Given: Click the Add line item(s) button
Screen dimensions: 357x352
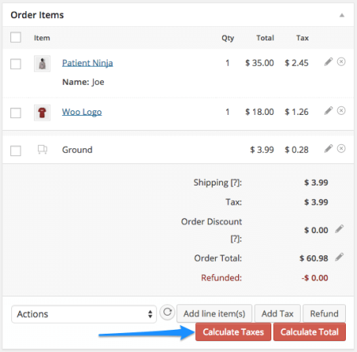Looking at the screenshot, I should coord(214,314).
